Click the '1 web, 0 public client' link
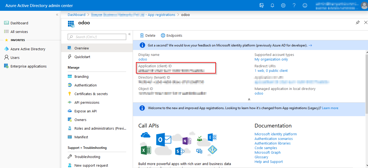This screenshot has width=368, height=168. point(271,70)
